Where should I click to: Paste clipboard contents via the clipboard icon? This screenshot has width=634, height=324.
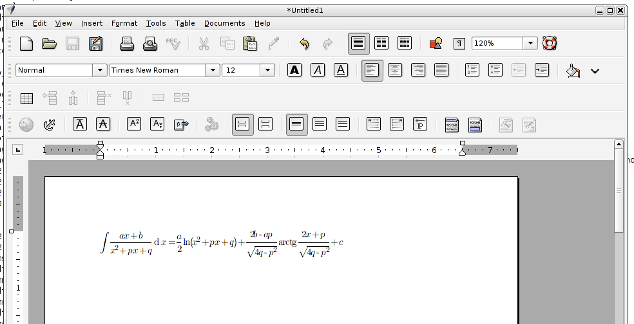coord(250,44)
